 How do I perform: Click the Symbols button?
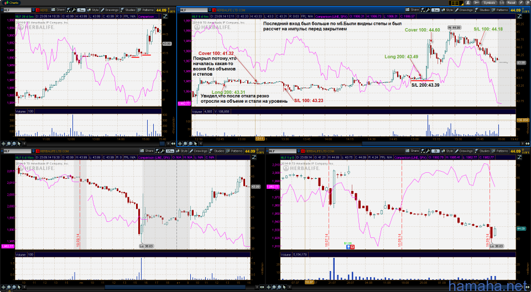click(490, 2)
